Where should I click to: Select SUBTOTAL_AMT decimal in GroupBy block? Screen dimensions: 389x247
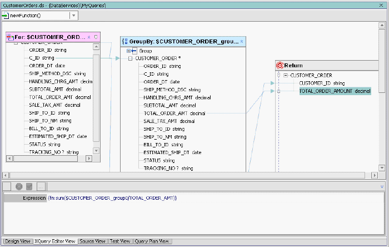tap(169, 106)
